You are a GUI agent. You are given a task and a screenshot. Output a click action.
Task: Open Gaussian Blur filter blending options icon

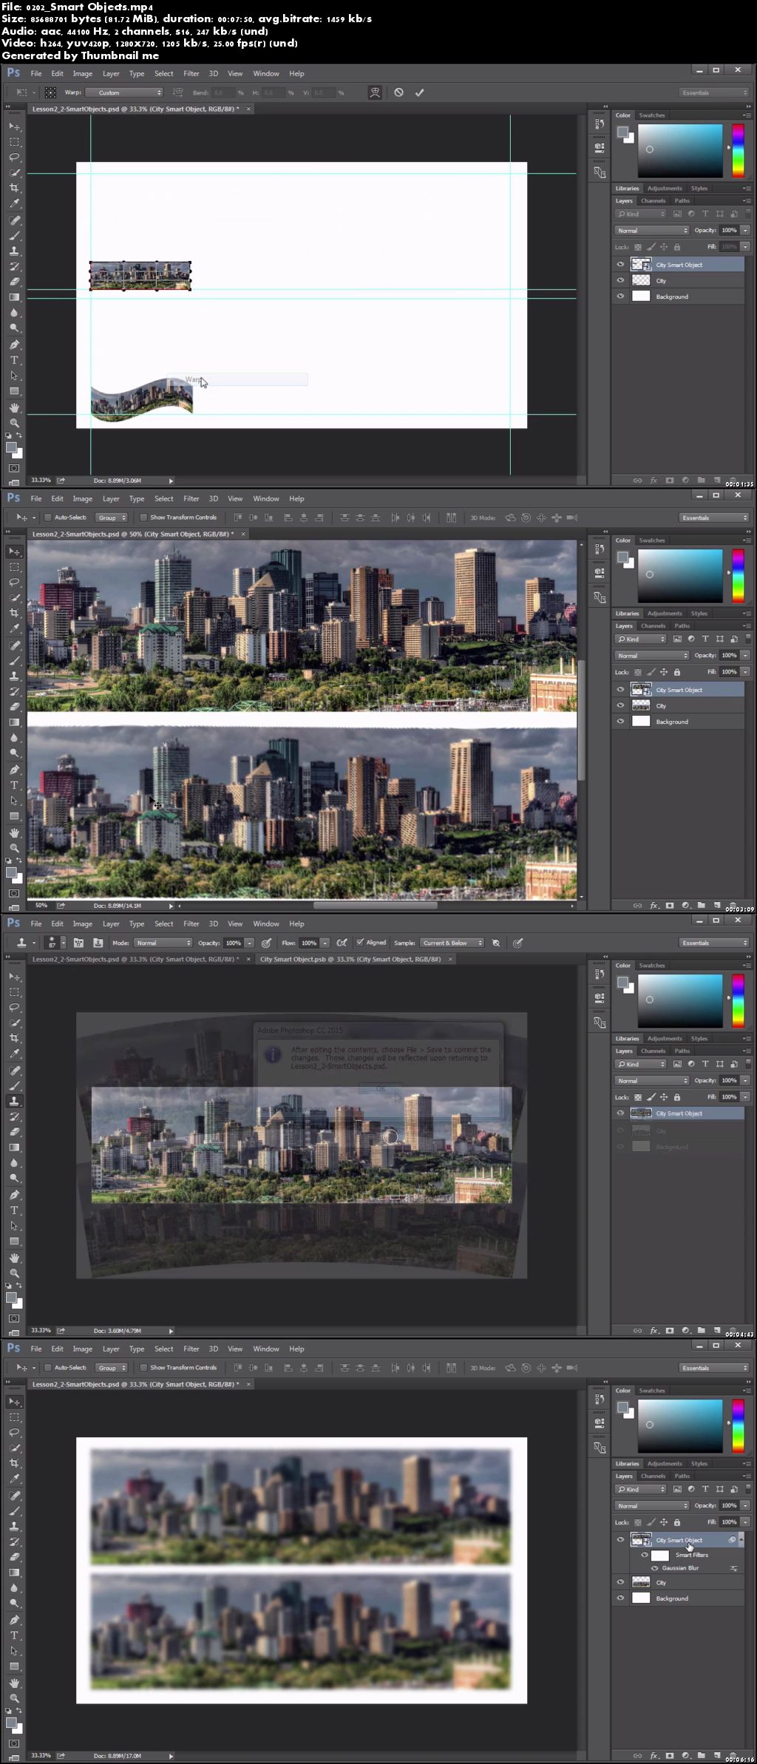coord(734,1568)
